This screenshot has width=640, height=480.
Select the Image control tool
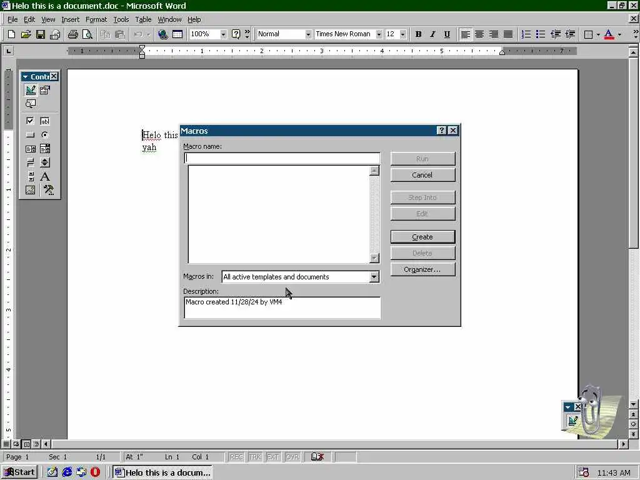point(30,190)
